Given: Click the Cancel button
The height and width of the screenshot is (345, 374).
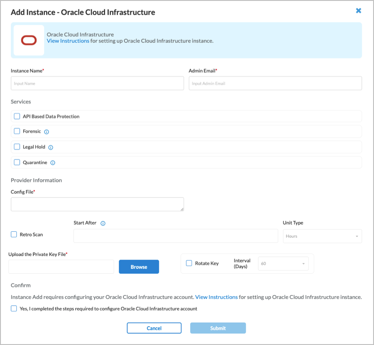Looking at the screenshot, I should tap(154, 328).
